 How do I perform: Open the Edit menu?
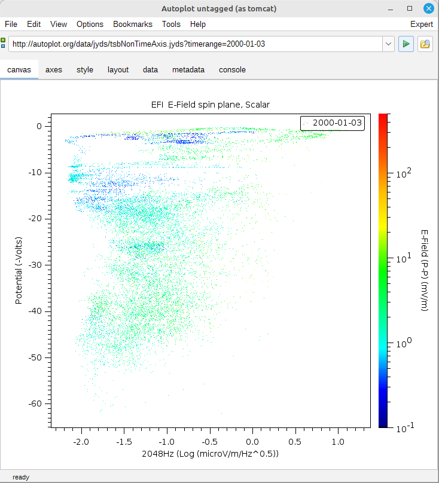[33, 25]
